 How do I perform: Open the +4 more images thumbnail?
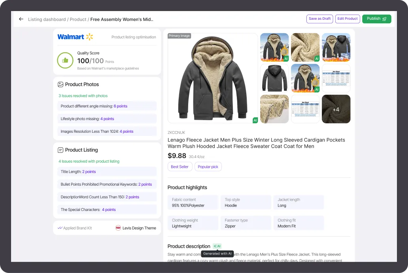(x=336, y=109)
